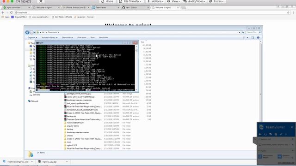This screenshot has height=166, width=296.
Task: Click the TeamViewer panel checkmark icon
Action: pyautogui.click(x=281, y=134)
